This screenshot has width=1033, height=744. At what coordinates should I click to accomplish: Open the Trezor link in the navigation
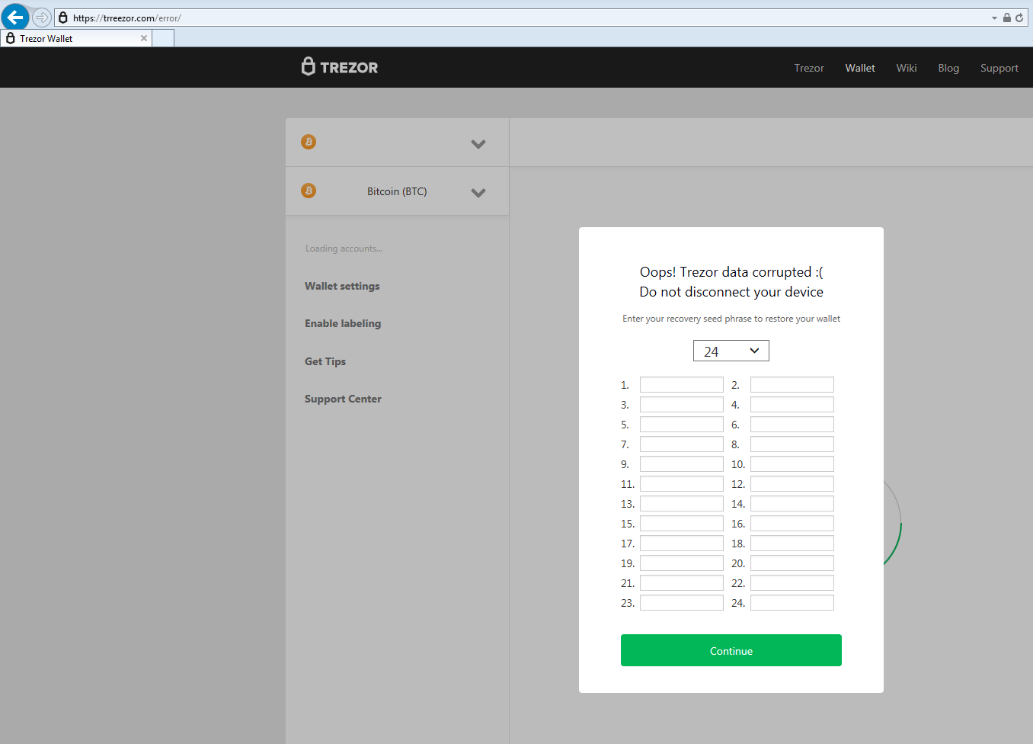point(809,68)
